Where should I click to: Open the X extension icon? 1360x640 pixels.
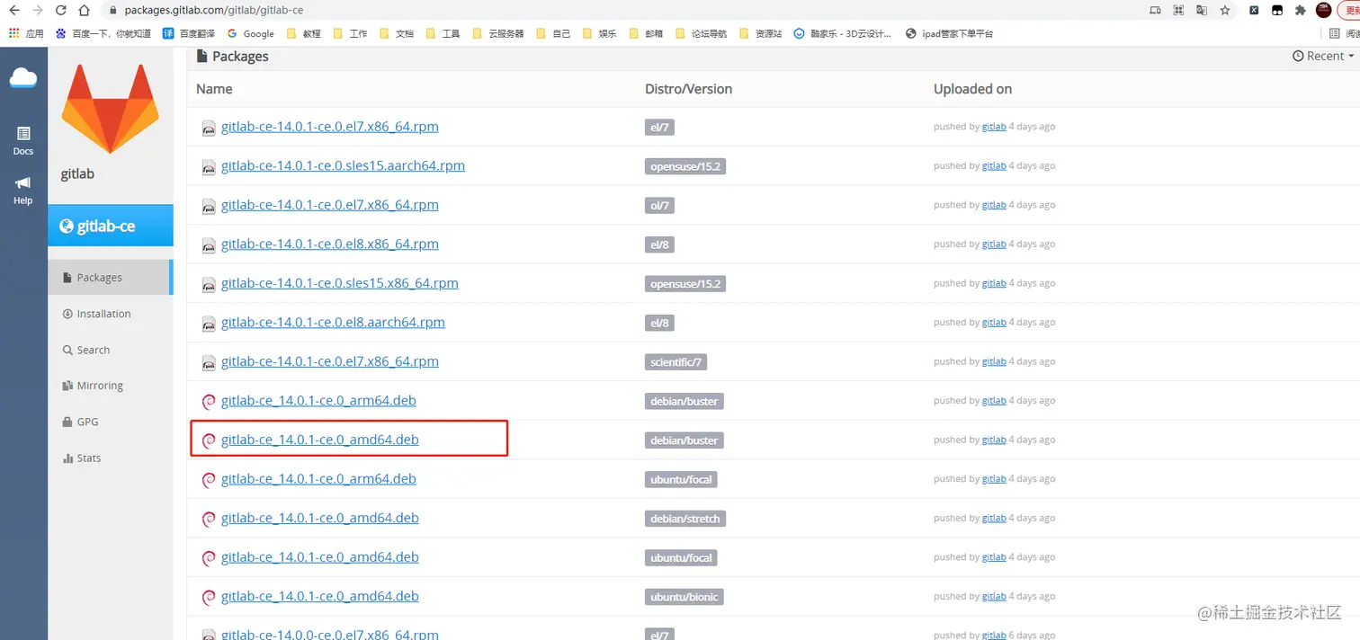click(1254, 11)
